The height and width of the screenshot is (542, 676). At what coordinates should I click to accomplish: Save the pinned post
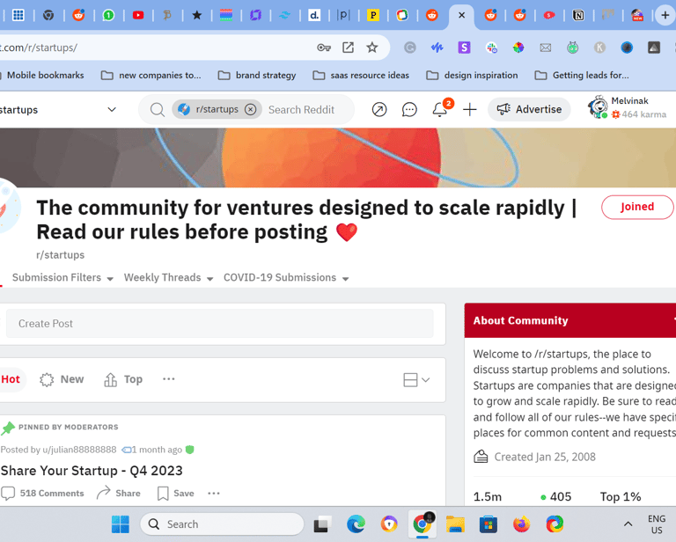175,494
